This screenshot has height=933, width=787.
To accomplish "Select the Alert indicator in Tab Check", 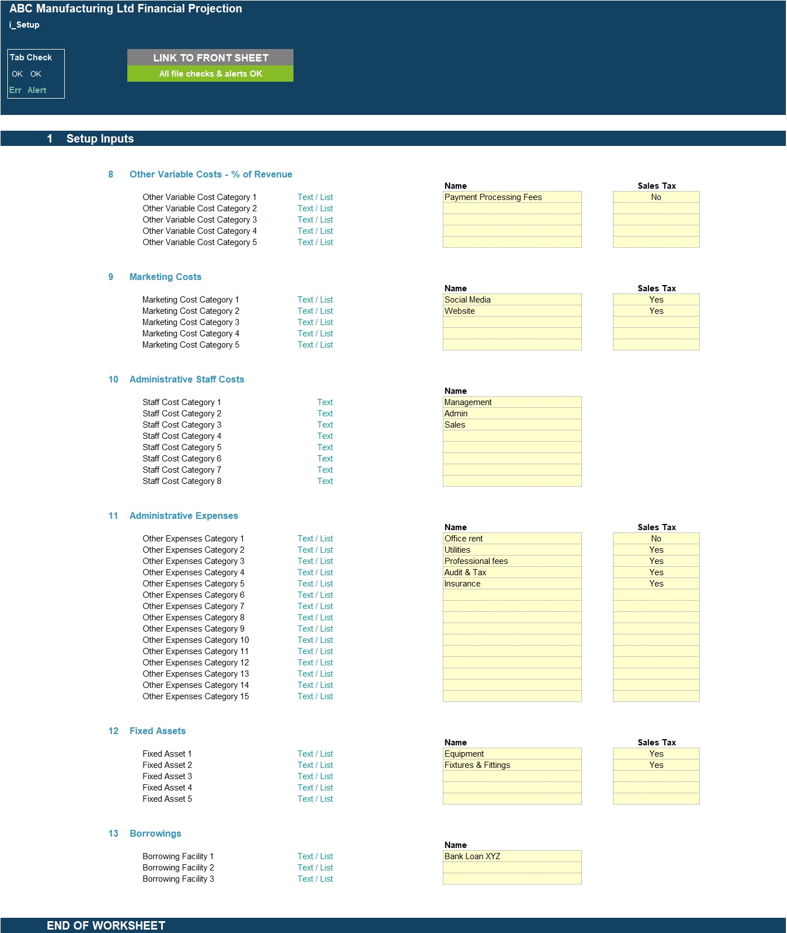I will (x=37, y=90).
